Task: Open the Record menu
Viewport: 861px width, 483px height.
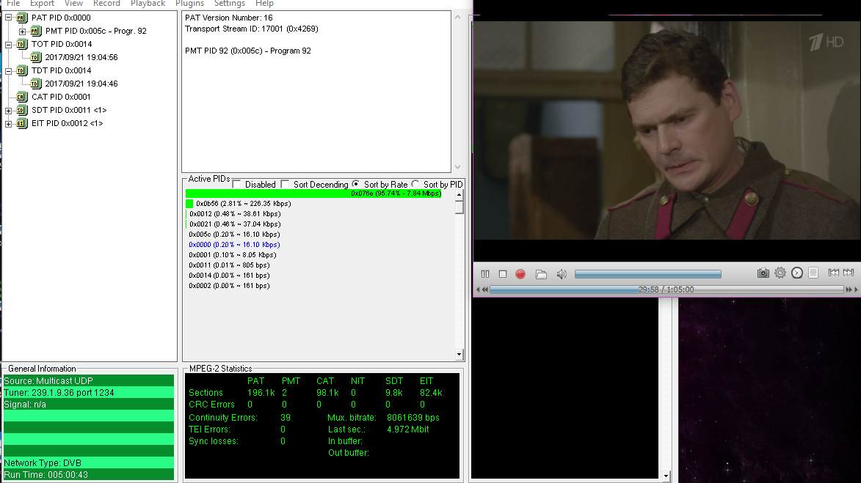Action: click(x=106, y=3)
